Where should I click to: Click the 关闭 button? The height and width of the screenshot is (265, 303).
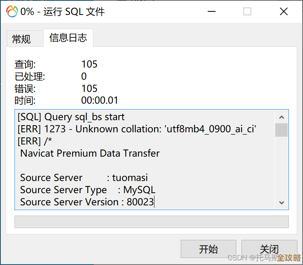coord(269,249)
